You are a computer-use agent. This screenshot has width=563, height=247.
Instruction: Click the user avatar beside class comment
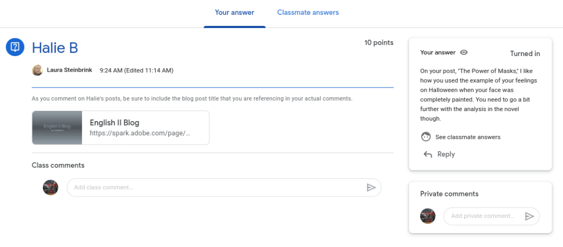click(51, 187)
